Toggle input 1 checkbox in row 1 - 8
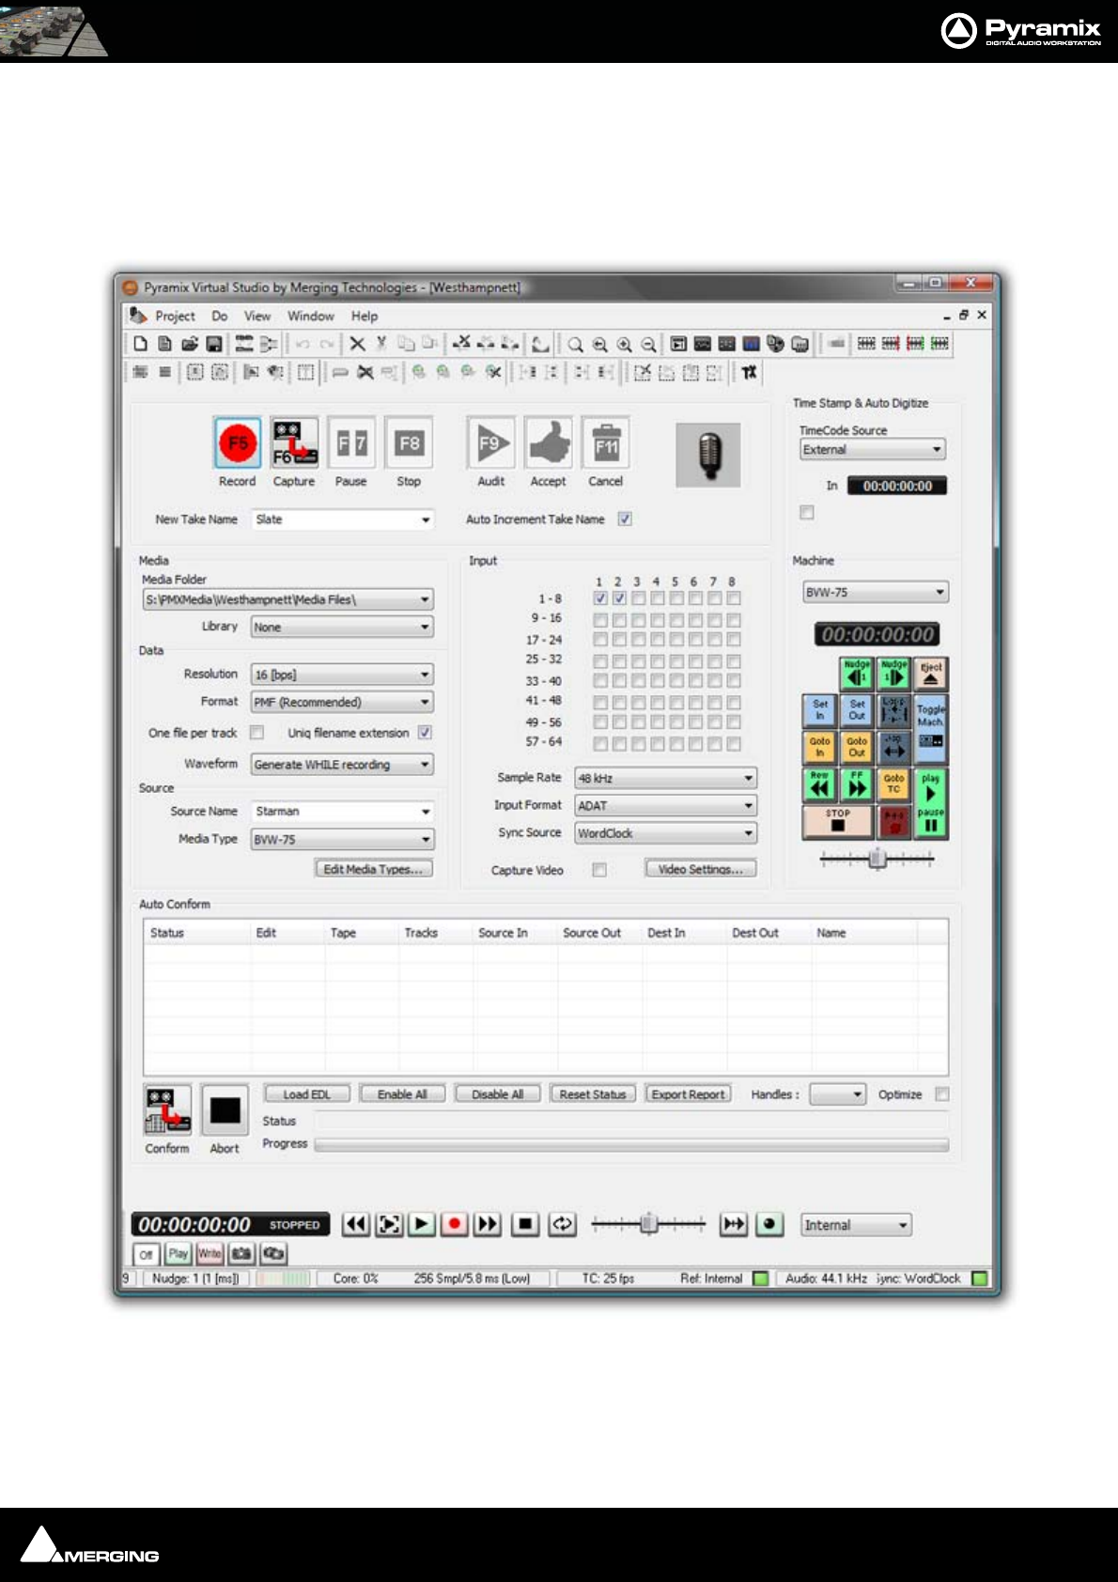Image resolution: width=1118 pixels, height=1582 pixels. [600, 598]
